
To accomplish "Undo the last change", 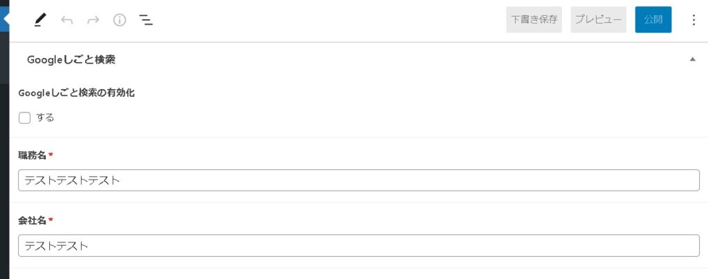I will (x=67, y=20).
